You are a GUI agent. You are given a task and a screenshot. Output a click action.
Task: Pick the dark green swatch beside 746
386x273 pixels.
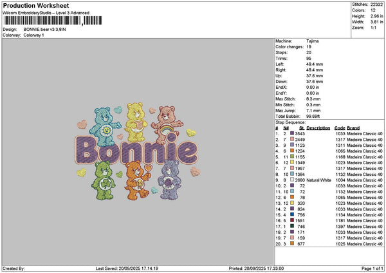pos(292,226)
